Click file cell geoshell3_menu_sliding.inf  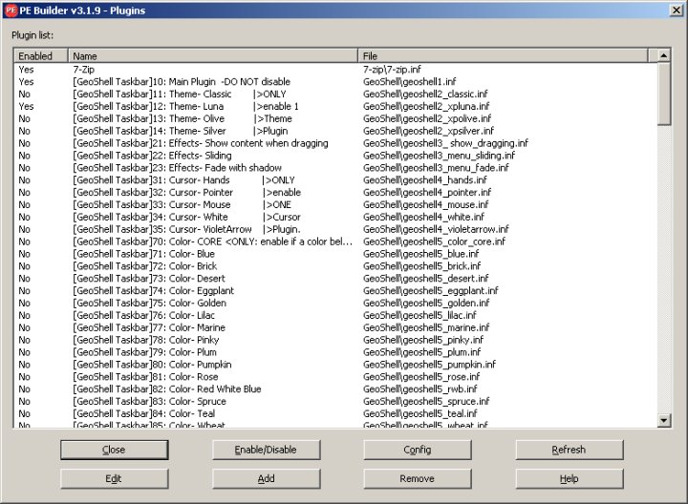tap(440, 156)
